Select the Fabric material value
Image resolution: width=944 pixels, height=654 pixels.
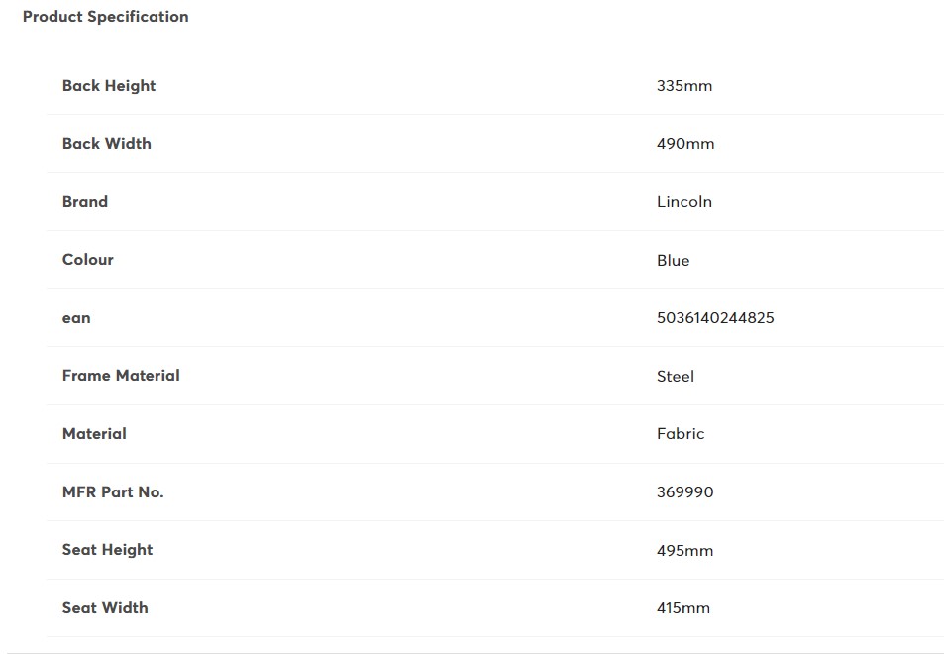[681, 434]
